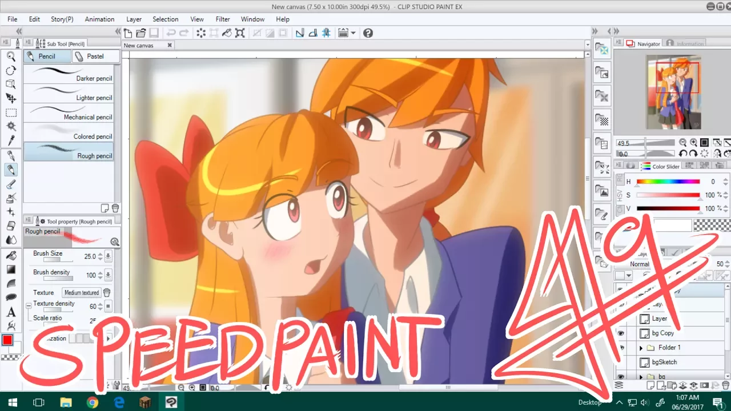
Task: Select the Eyedropper tool
Action: tap(11, 140)
